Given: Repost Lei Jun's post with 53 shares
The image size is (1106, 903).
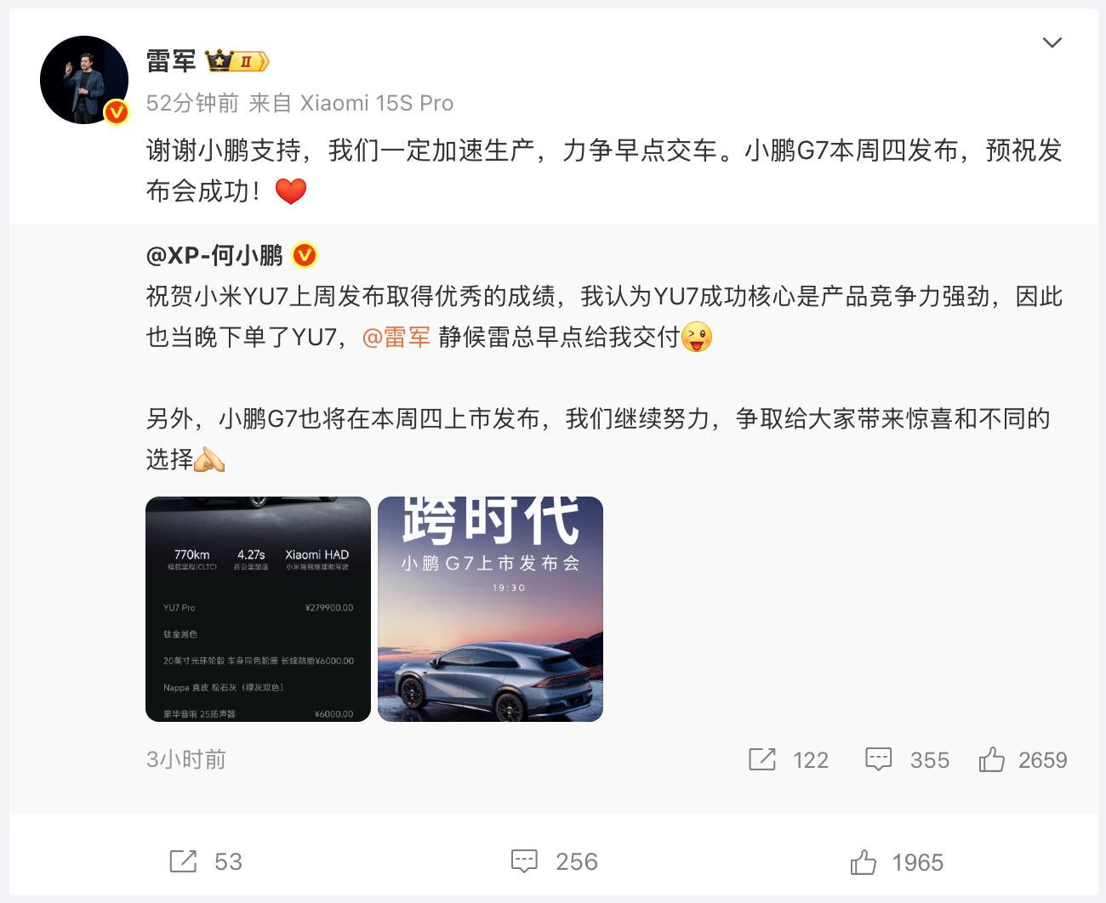Looking at the screenshot, I should (206, 861).
